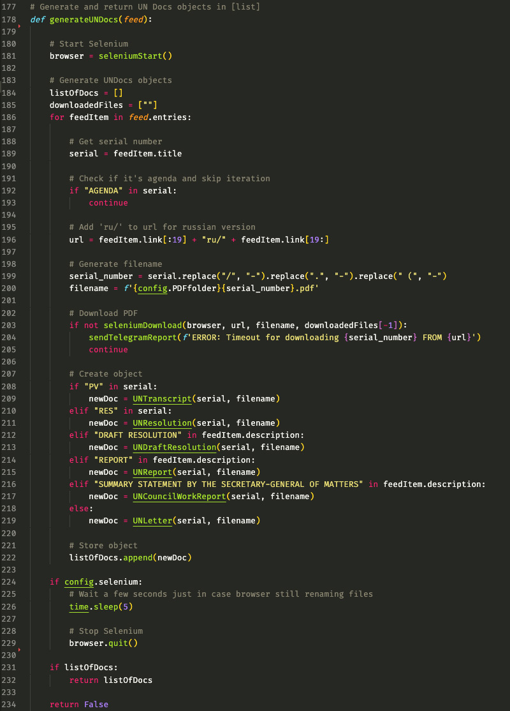Click the else keyword on line 218

click(79, 509)
